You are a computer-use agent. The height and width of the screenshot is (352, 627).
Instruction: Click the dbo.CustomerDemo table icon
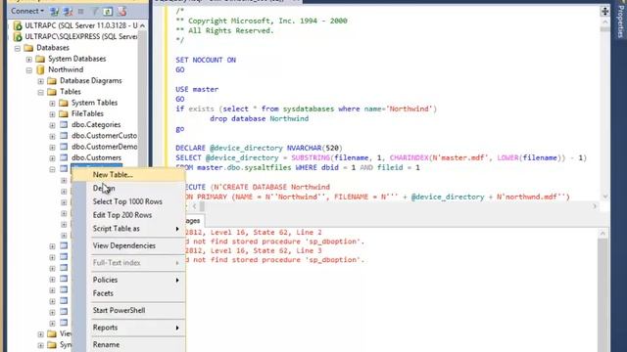point(64,147)
